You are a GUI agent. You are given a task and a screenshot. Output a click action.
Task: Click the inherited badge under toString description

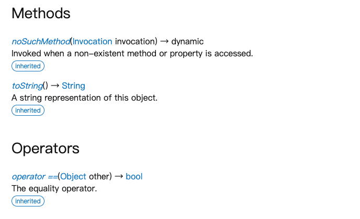click(28, 111)
